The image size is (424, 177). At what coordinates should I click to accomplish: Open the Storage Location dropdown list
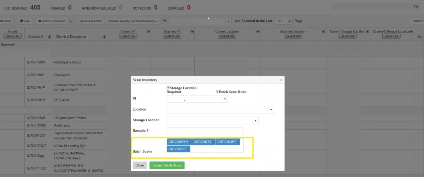[256, 121]
